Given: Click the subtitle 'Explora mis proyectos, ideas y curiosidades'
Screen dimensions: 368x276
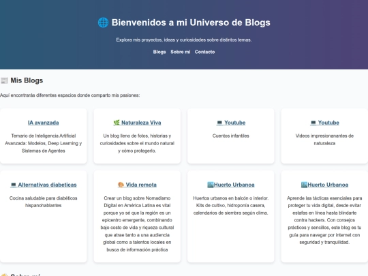Looking at the screenshot, I should click(x=184, y=40).
